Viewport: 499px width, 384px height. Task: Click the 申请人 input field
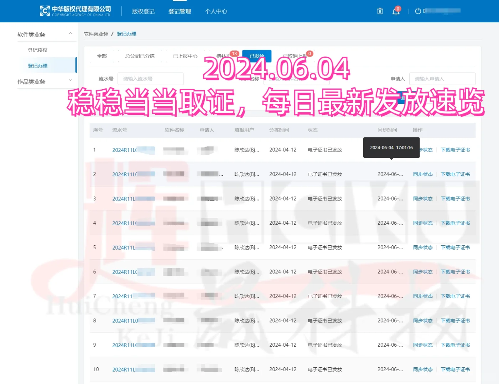click(442, 79)
